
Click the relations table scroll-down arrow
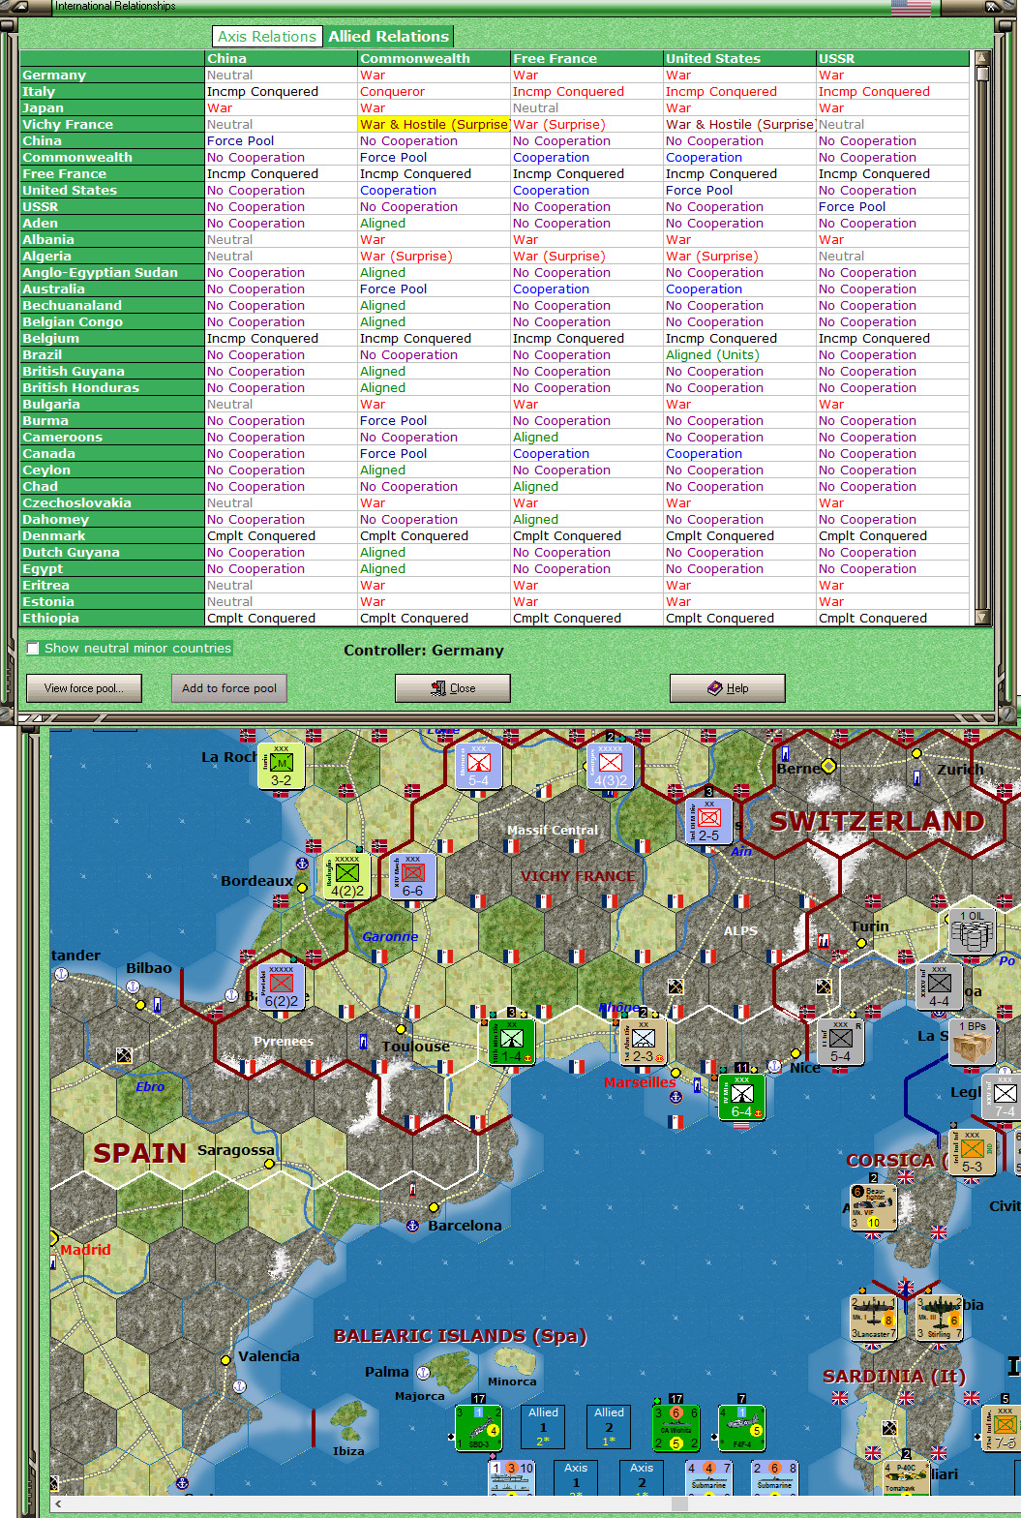982,618
